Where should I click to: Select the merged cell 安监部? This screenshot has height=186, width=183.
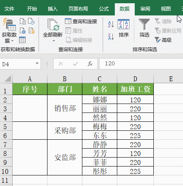tap(65, 158)
